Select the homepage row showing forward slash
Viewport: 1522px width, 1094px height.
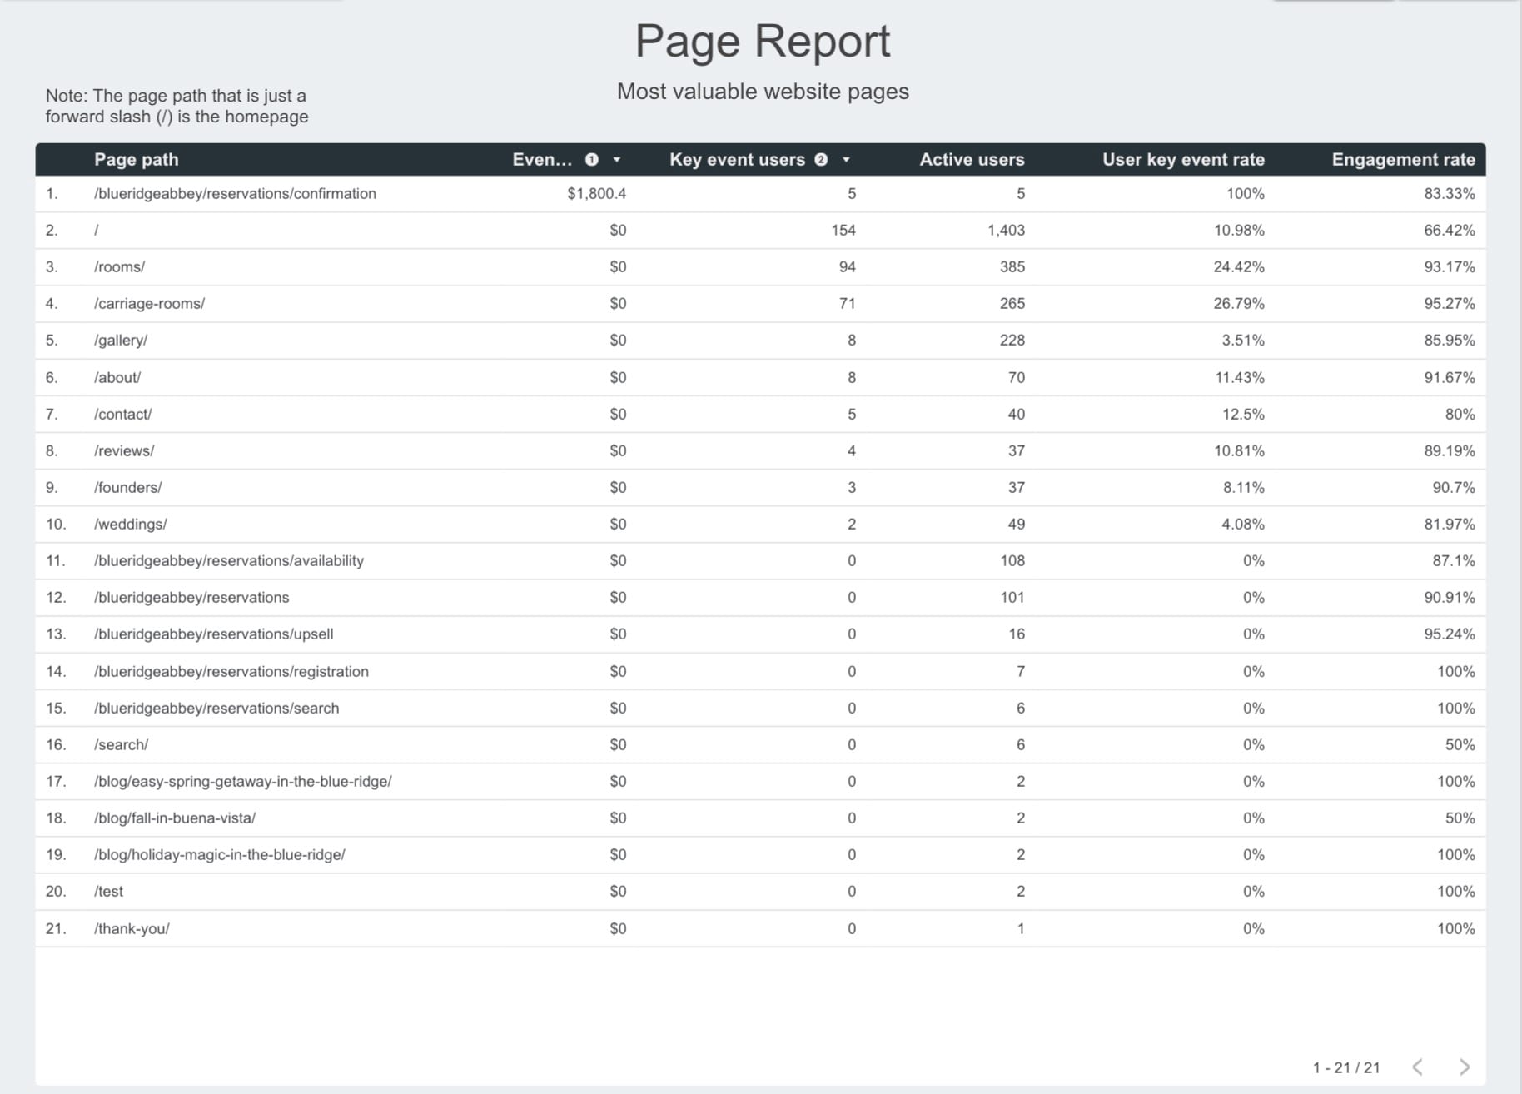point(97,230)
